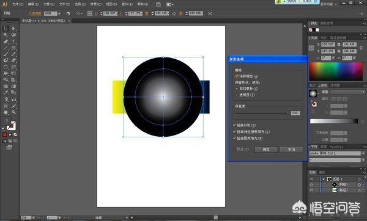Select the Pen tool
The image size is (367, 221).
click(x=6, y=42)
